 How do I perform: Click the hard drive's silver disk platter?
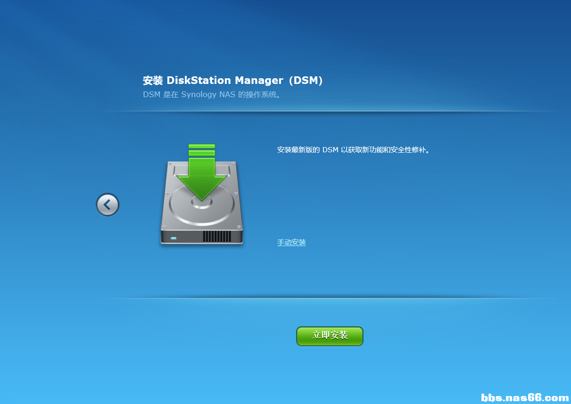(x=202, y=205)
